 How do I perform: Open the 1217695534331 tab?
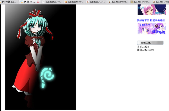96,2
